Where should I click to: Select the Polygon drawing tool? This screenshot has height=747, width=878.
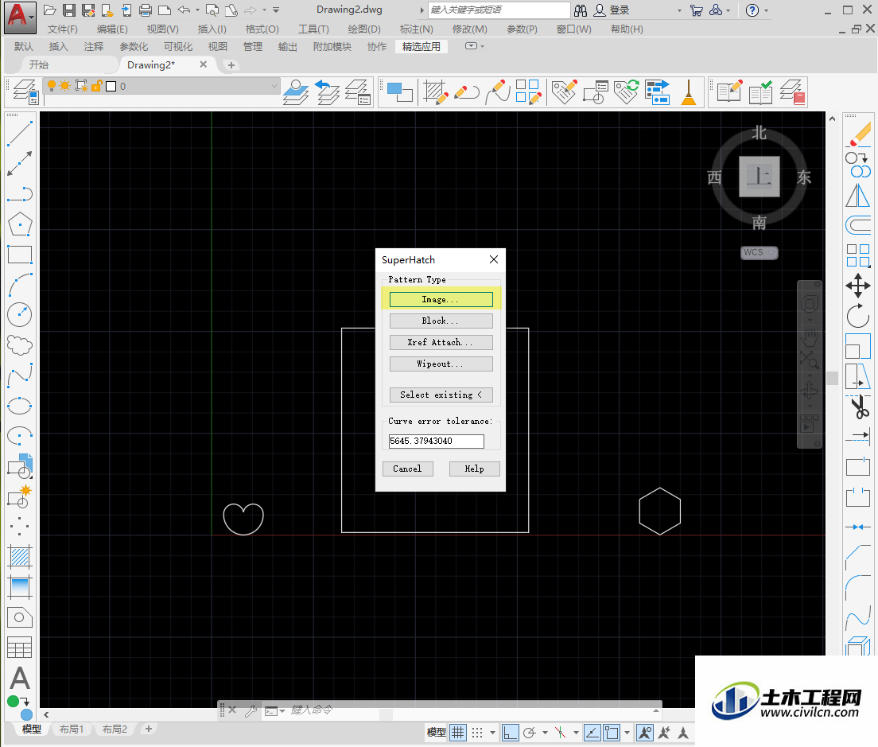[x=20, y=224]
